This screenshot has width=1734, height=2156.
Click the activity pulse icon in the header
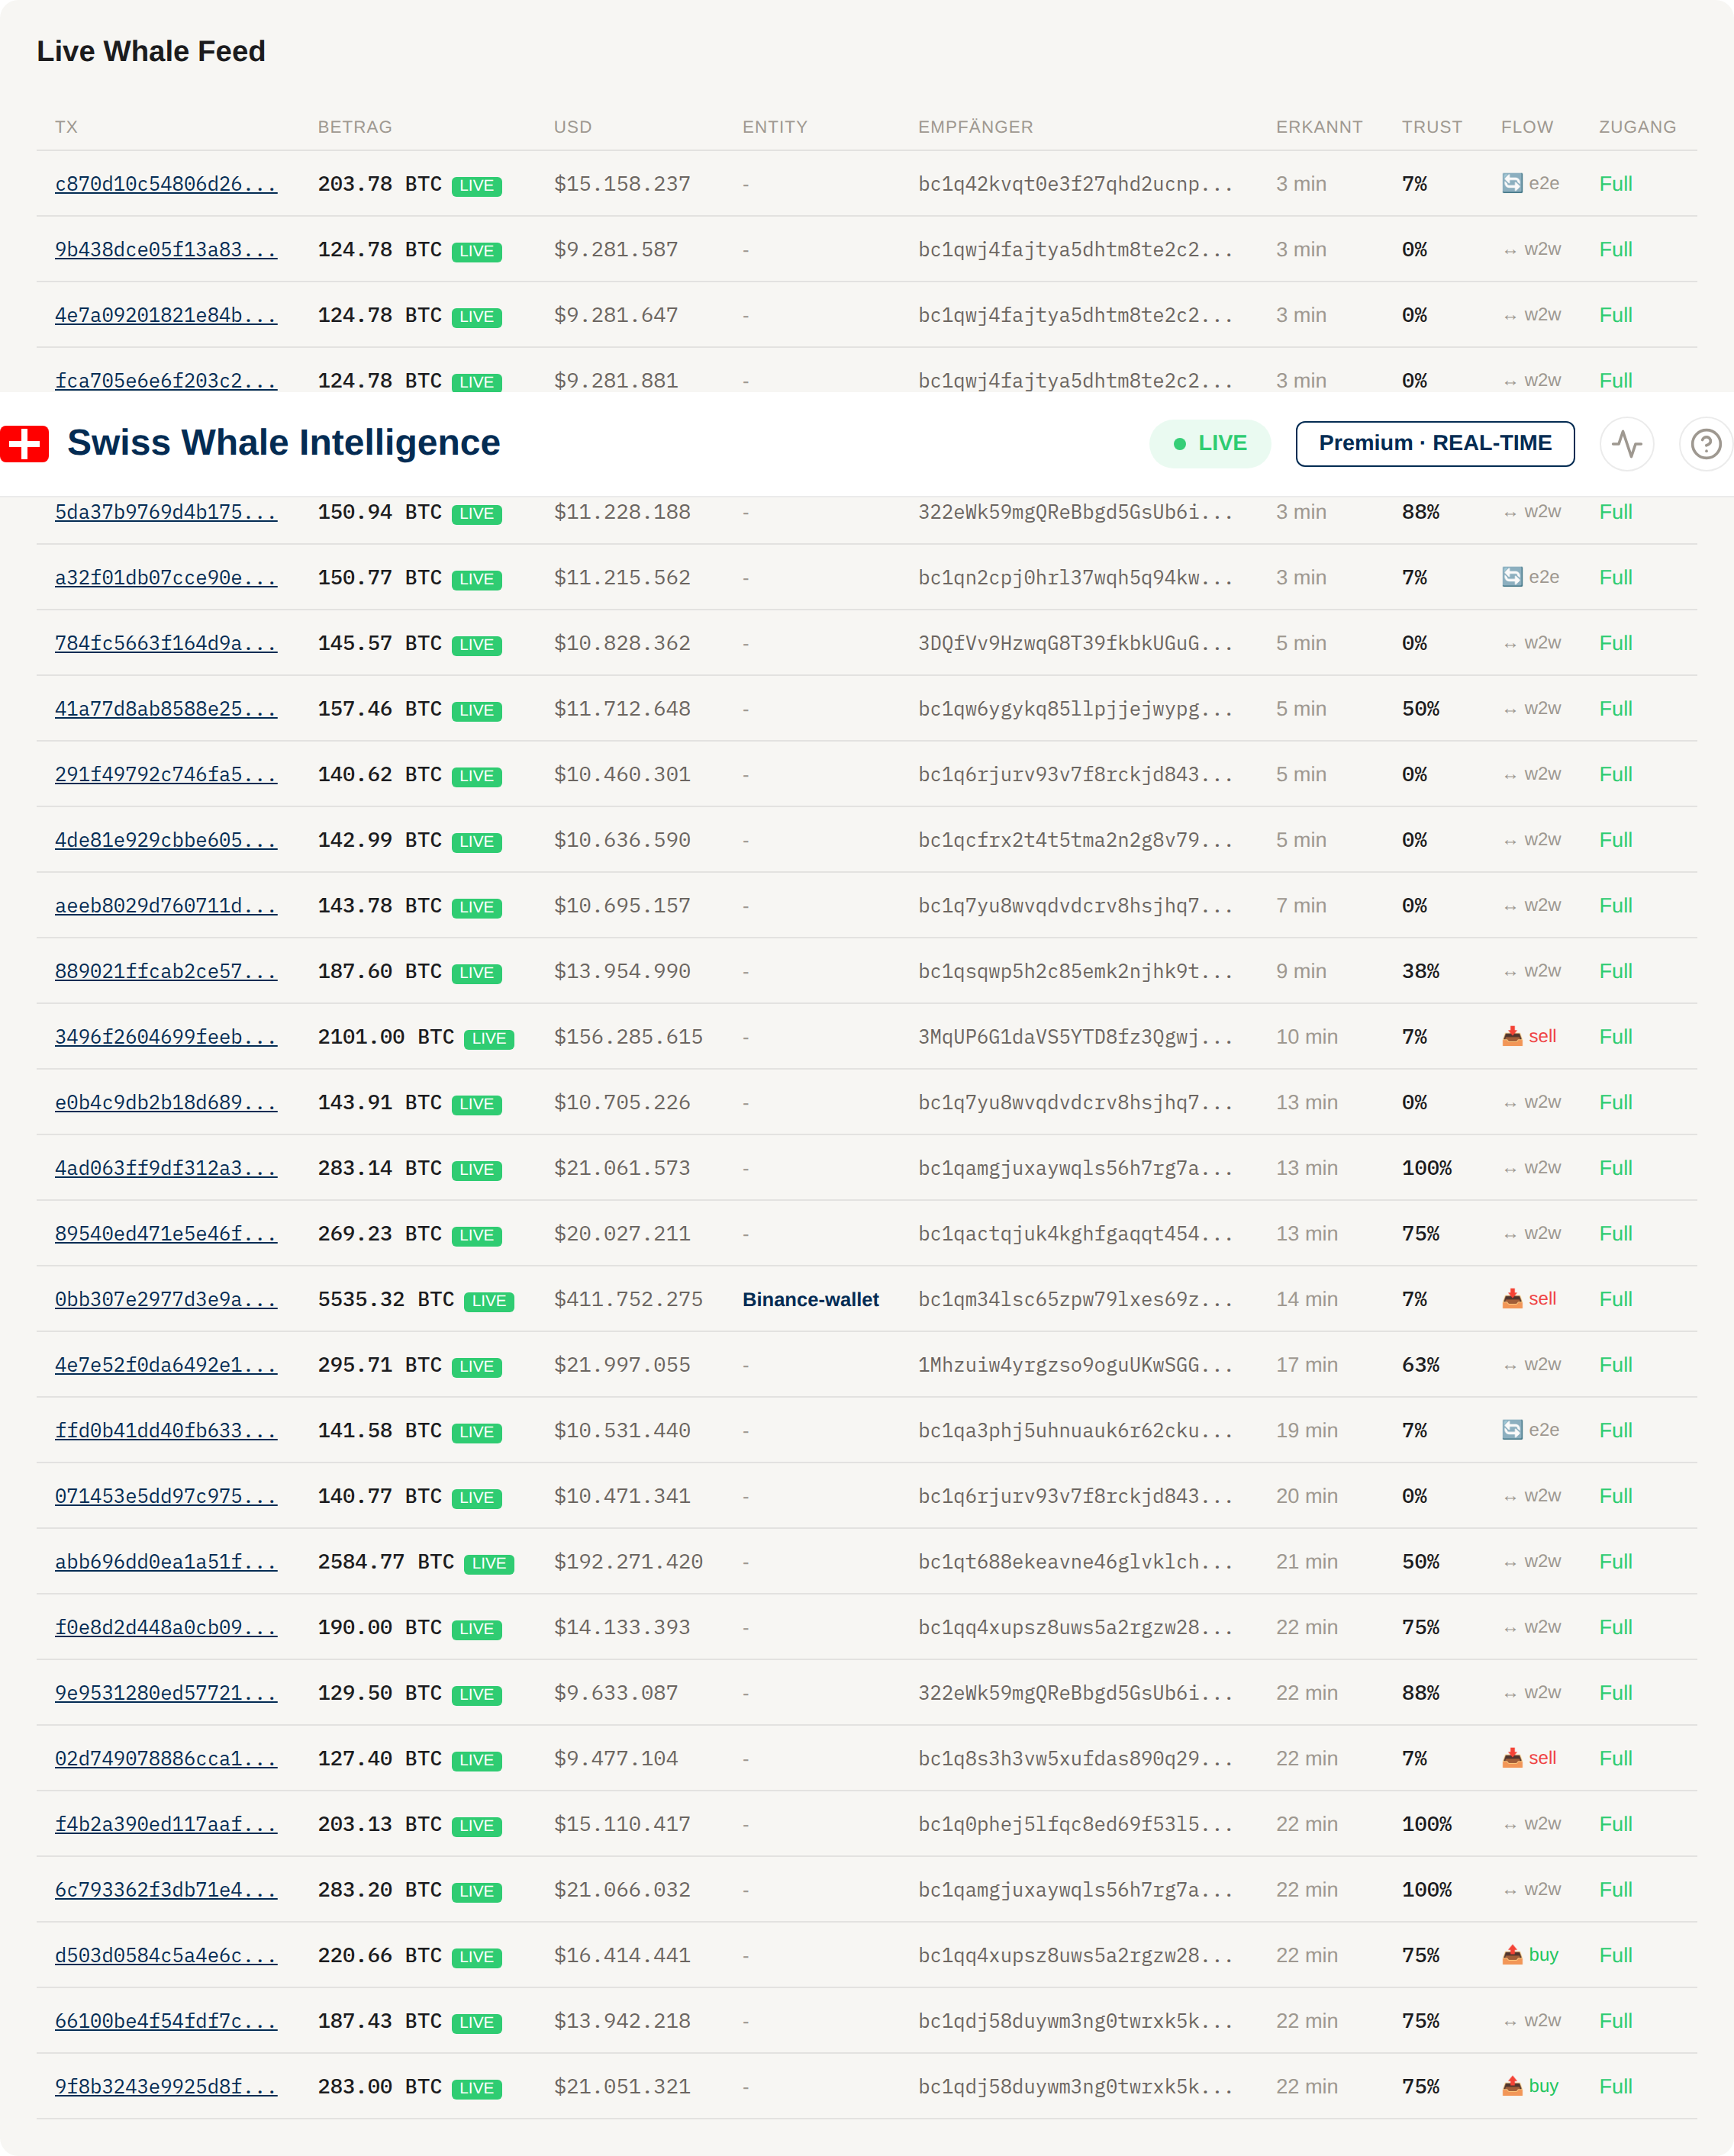click(x=1627, y=444)
